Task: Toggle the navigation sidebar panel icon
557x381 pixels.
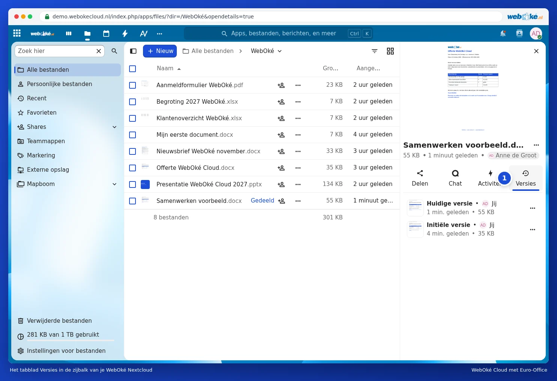Action: pos(133,51)
